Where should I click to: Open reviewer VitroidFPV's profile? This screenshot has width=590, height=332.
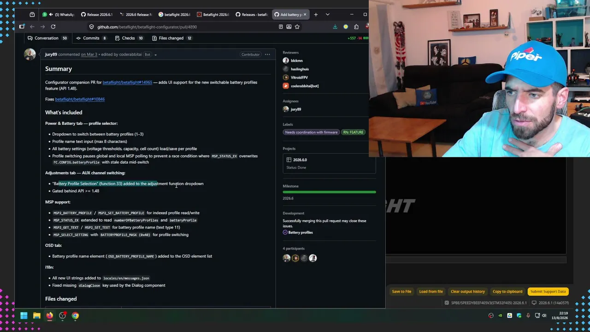click(x=299, y=77)
